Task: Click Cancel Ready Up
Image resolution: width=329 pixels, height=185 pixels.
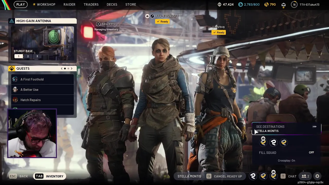Action: point(224,176)
